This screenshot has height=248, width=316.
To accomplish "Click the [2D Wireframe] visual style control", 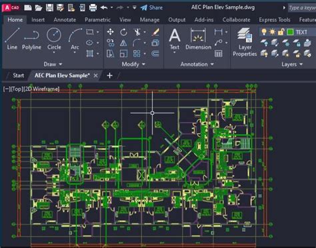I will (x=41, y=89).
